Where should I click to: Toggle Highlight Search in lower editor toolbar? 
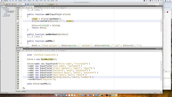(x=41, y=50)
